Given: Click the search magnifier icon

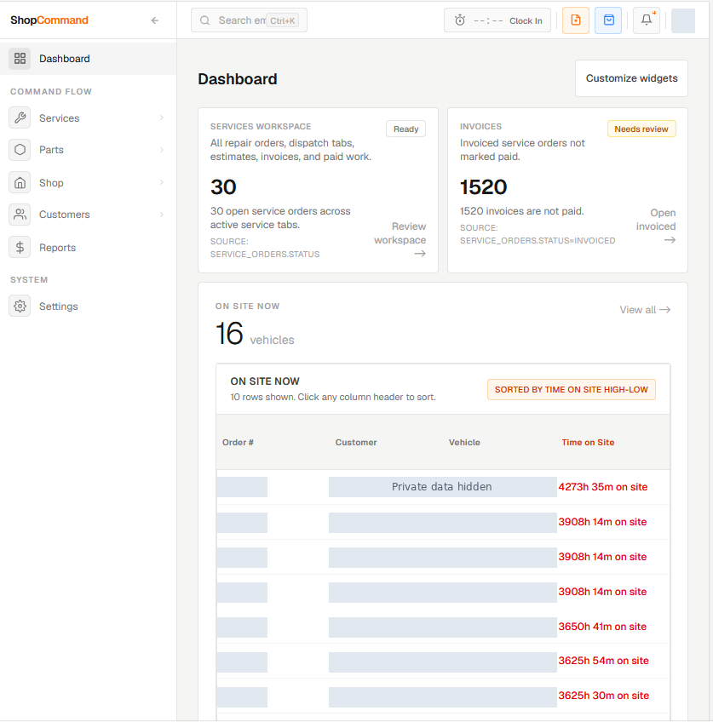Looking at the screenshot, I should click(205, 20).
